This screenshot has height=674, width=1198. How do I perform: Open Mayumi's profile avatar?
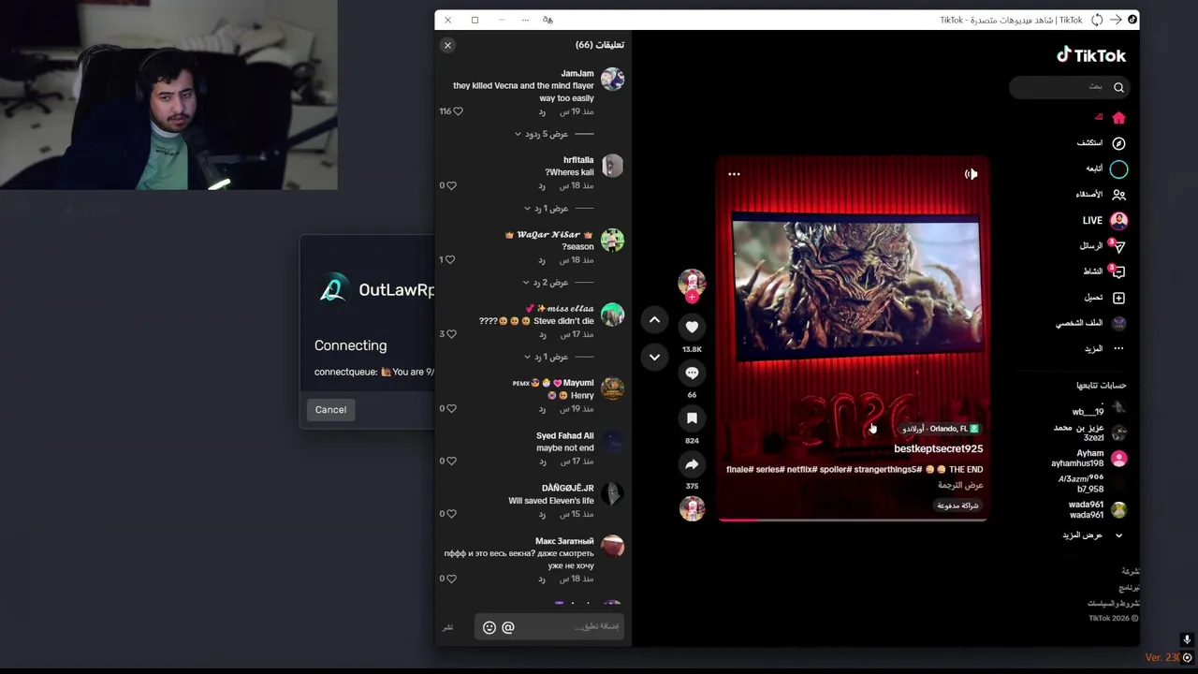point(612,388)
